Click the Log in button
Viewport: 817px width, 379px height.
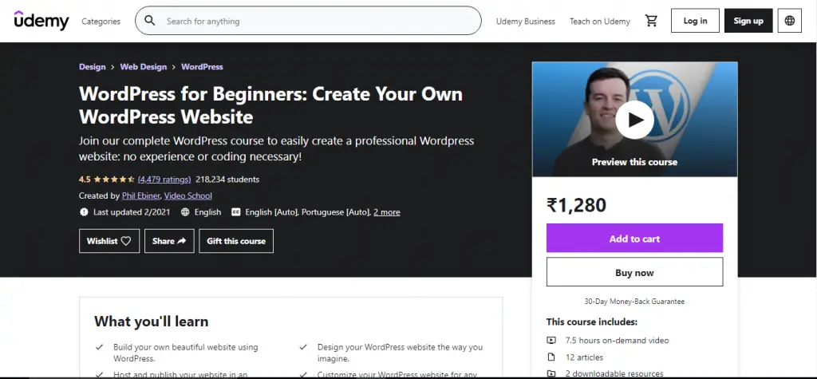point(695,22)
